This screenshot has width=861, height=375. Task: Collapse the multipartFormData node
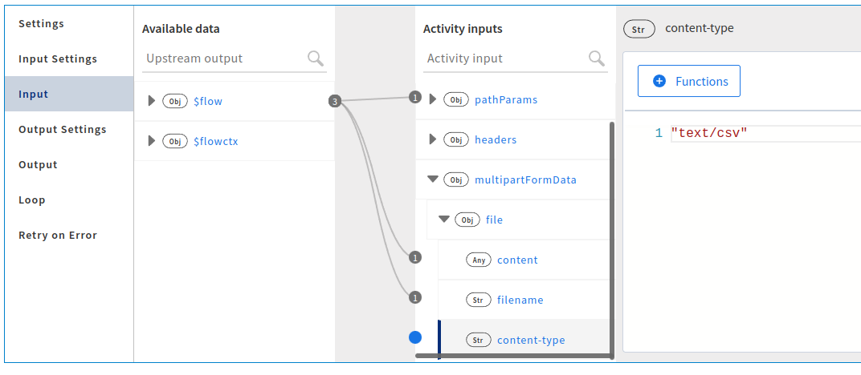[433, 179]
